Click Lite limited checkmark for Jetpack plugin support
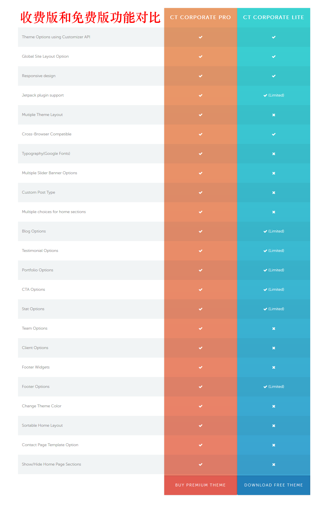This screenshot has height=505, width=333. tap(273, 95)
